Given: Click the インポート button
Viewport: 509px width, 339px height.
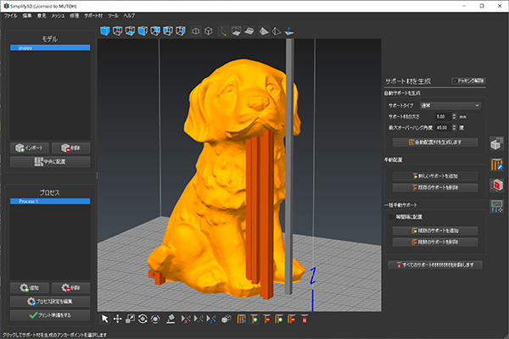Looking at the screenshot, I should click(30, 147).
